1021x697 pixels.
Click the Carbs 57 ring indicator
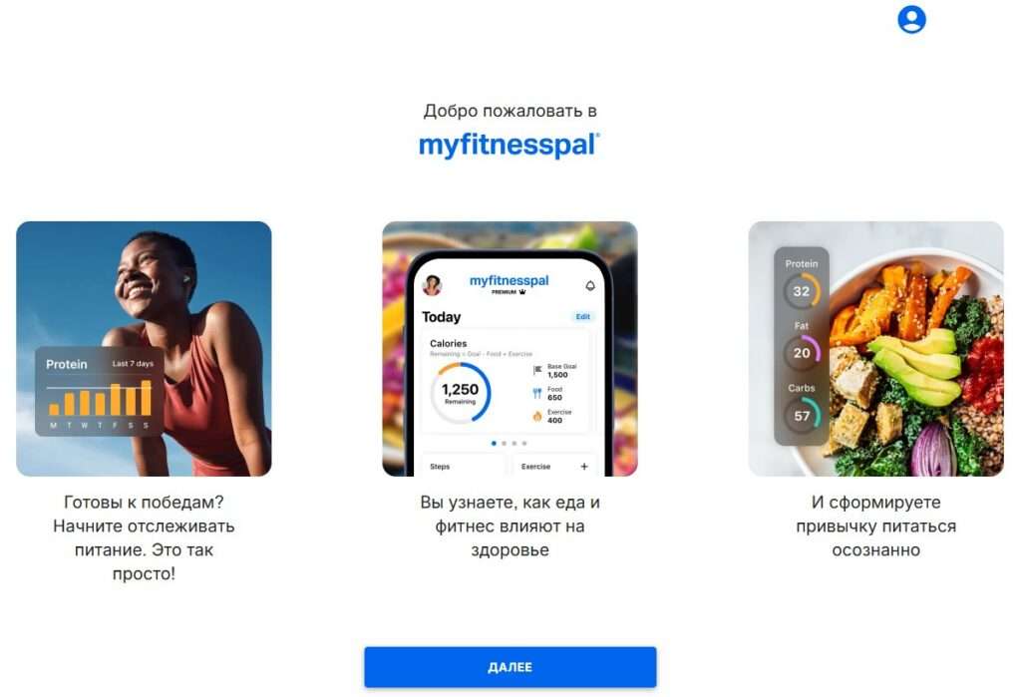point(802,416)
